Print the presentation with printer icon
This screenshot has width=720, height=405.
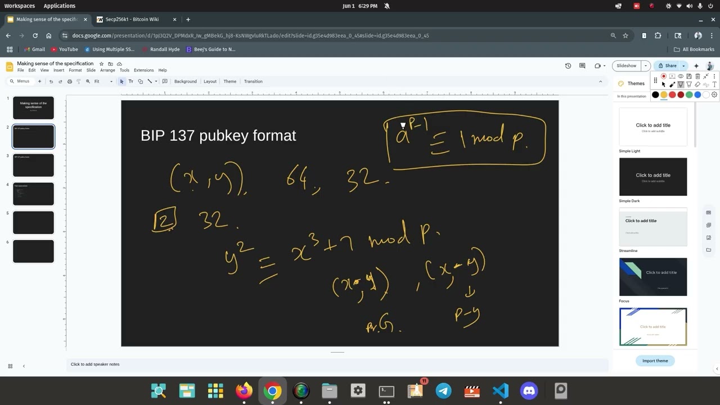70,82
